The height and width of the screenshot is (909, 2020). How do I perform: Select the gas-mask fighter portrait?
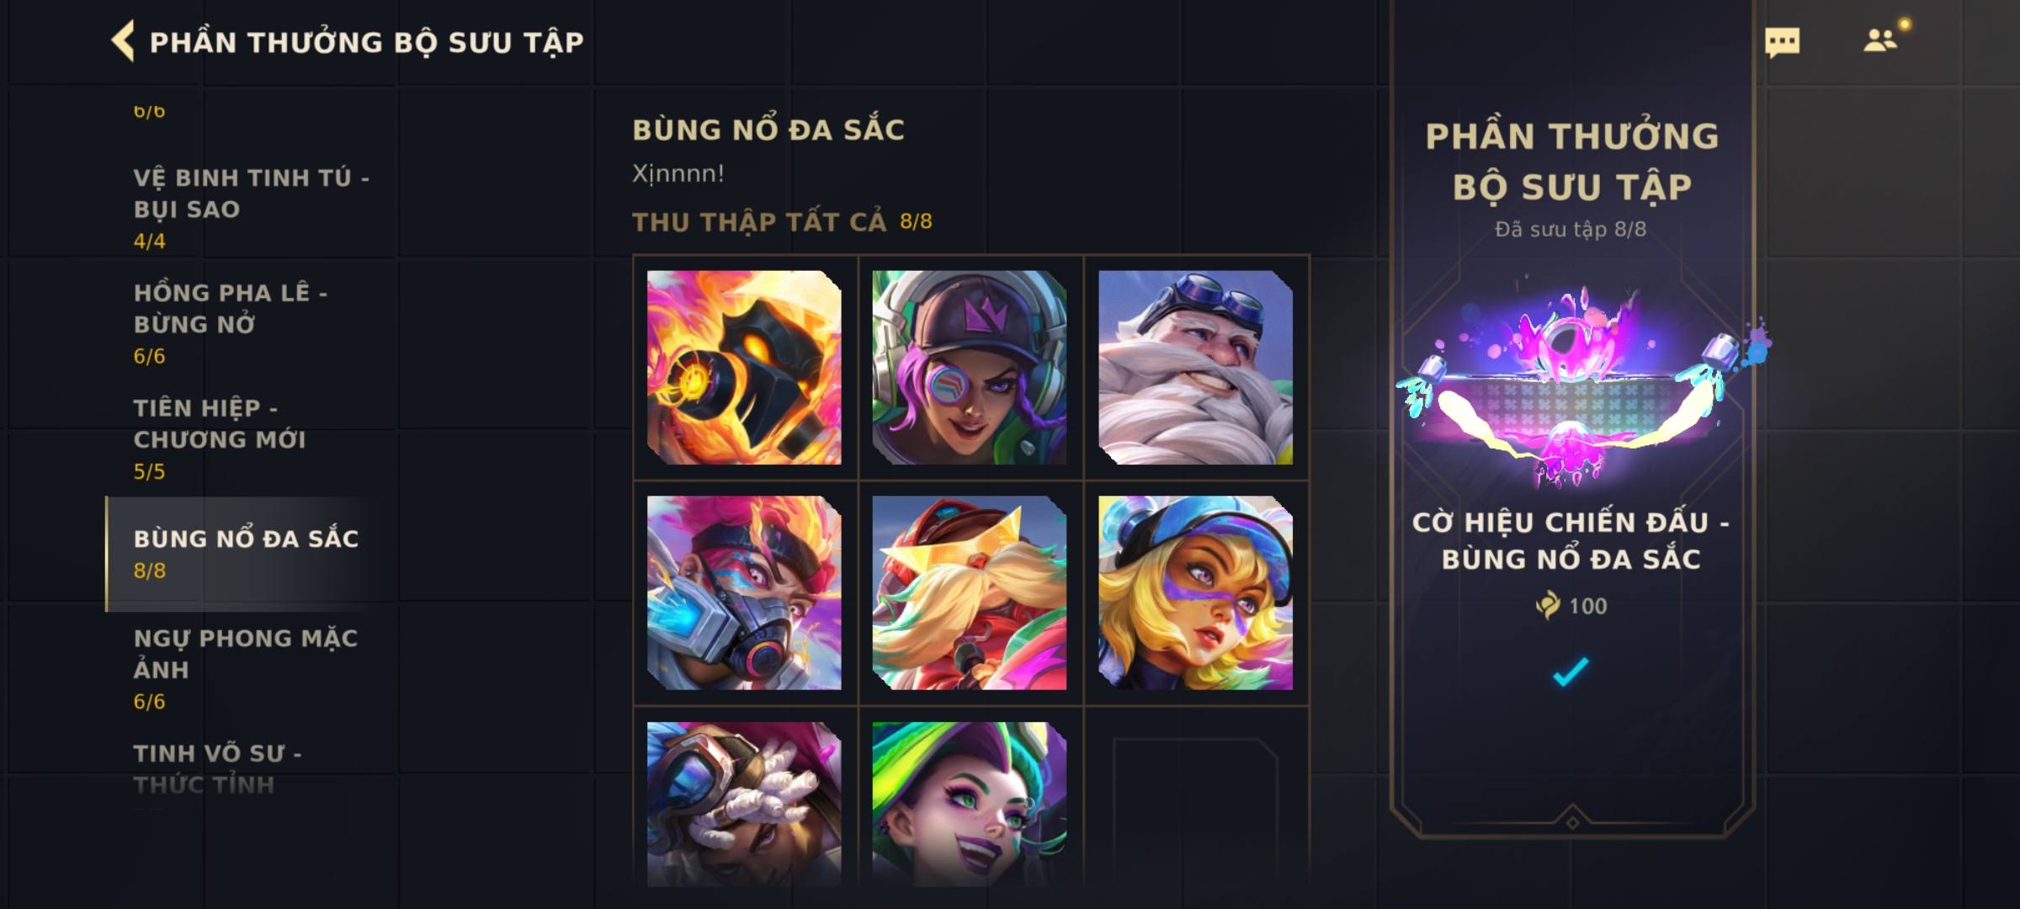click(744, 593)
